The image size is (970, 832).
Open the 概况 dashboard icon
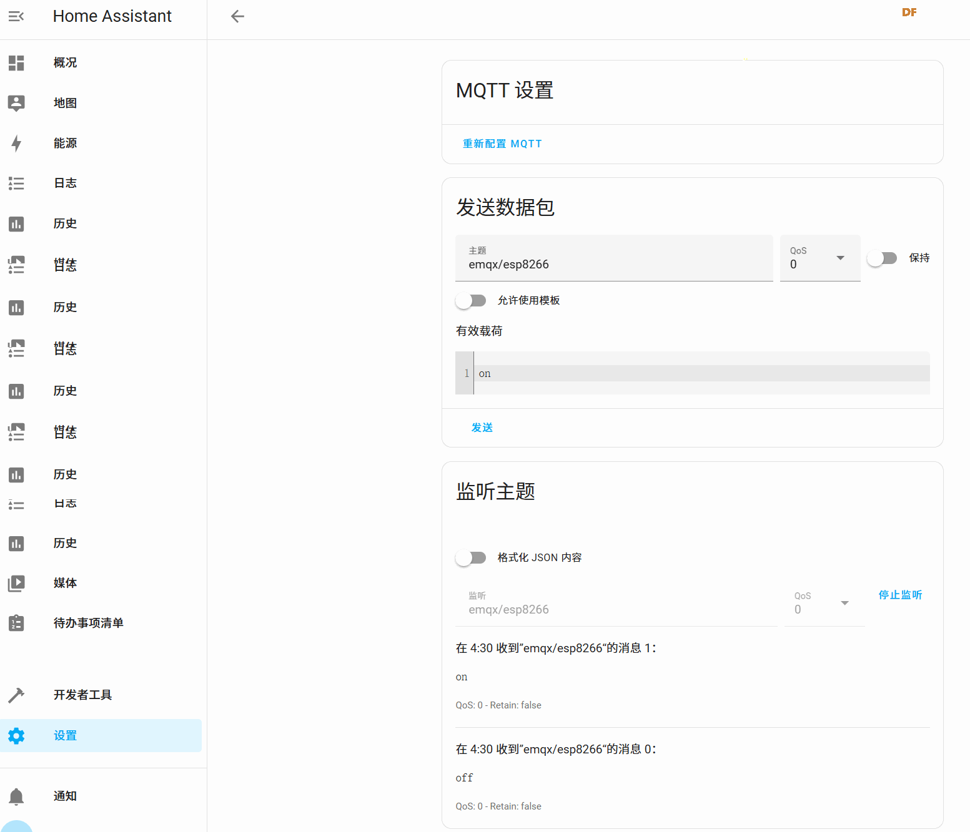click(x=16, y=62)
